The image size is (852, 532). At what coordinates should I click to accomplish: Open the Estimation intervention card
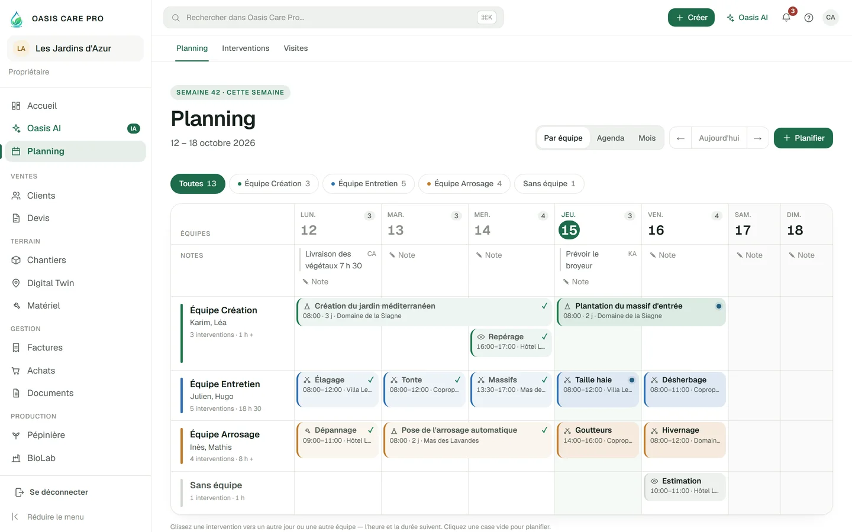tap(685, 487)
